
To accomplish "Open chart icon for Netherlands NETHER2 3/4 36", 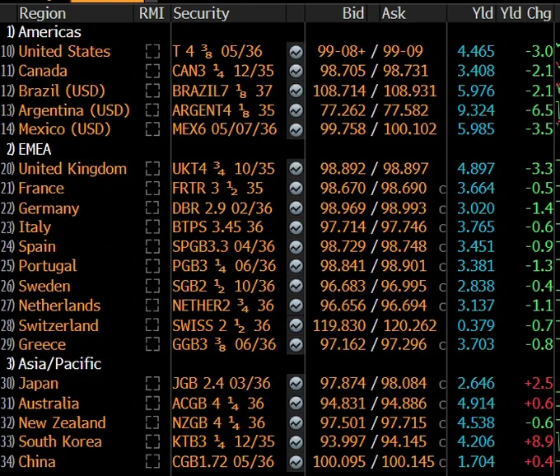I will [x=296, y=306].
